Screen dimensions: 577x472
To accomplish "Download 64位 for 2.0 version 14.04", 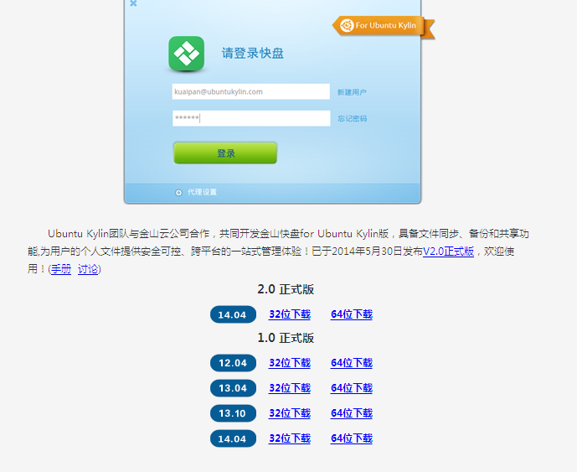I will click(352, 314).
